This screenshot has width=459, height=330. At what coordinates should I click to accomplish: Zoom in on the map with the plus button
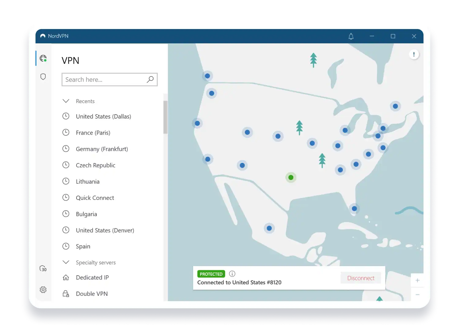pos(417,280)
